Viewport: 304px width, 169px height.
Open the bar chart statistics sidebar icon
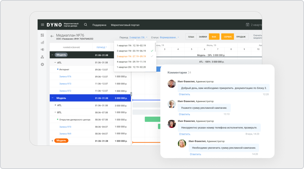coord(42,42)
